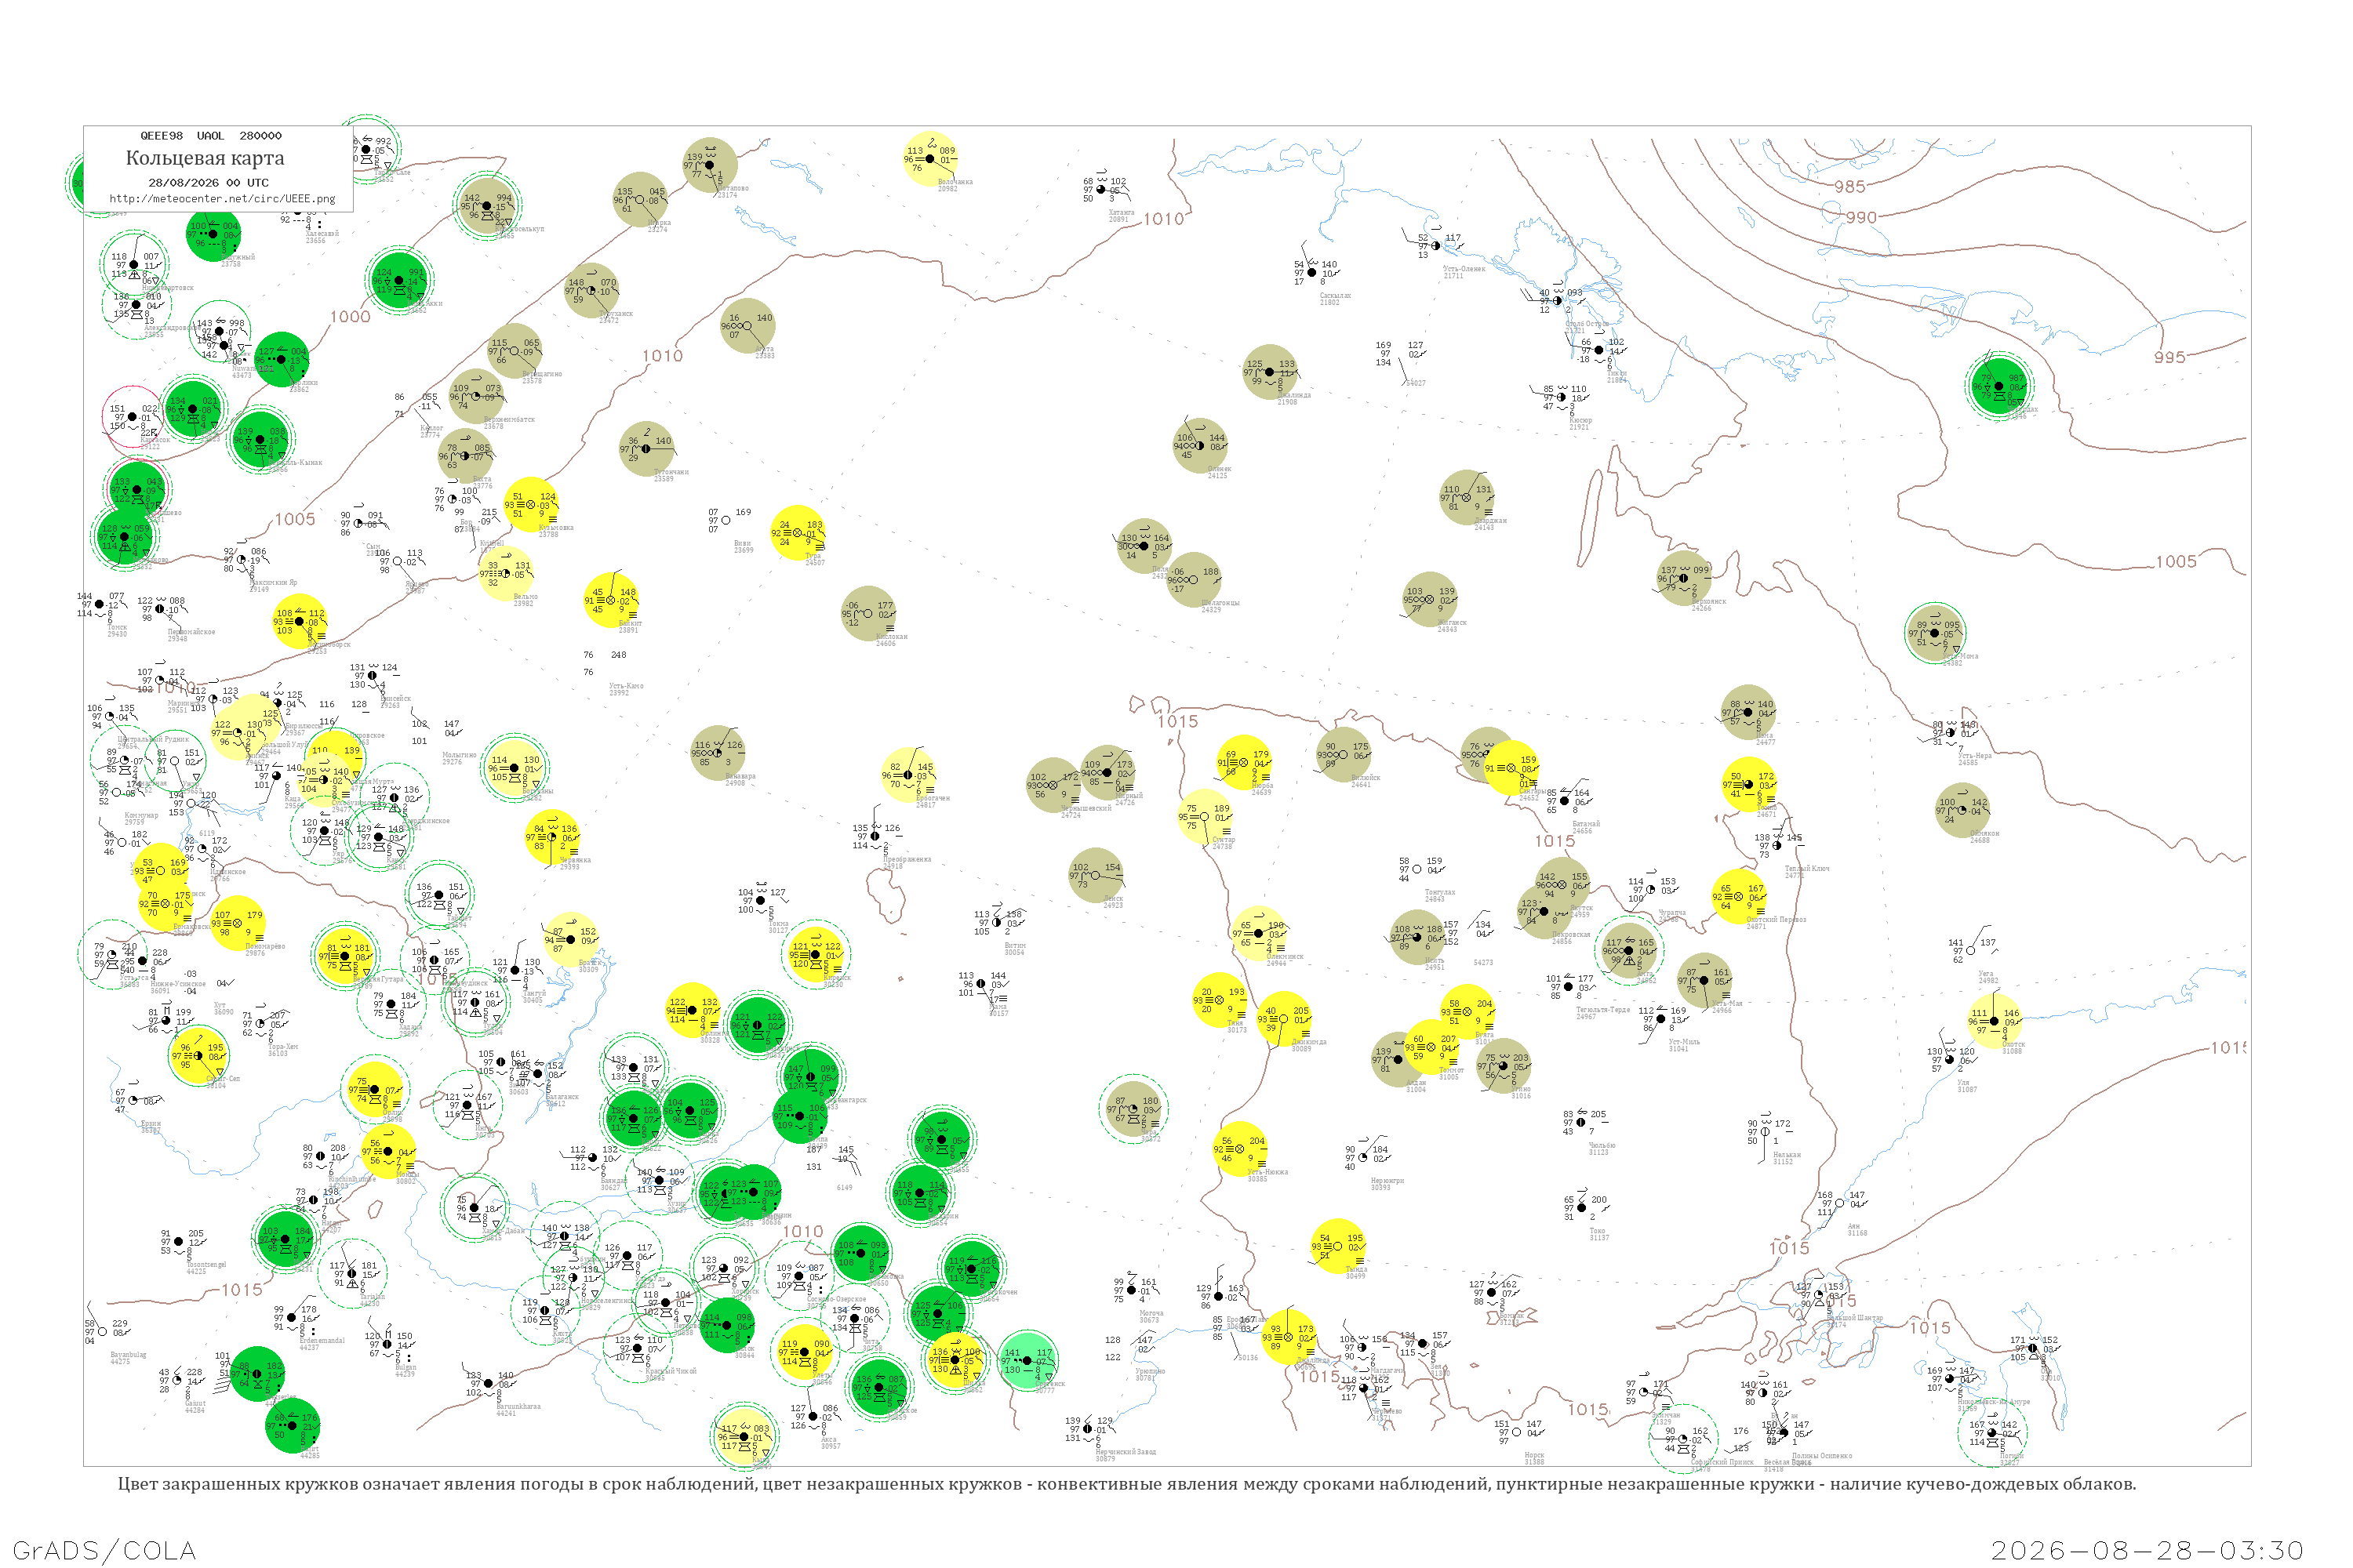Click the "Покровская" station name
This screenshot has height=1568, width=2353.
click(x=1571, y=934)
